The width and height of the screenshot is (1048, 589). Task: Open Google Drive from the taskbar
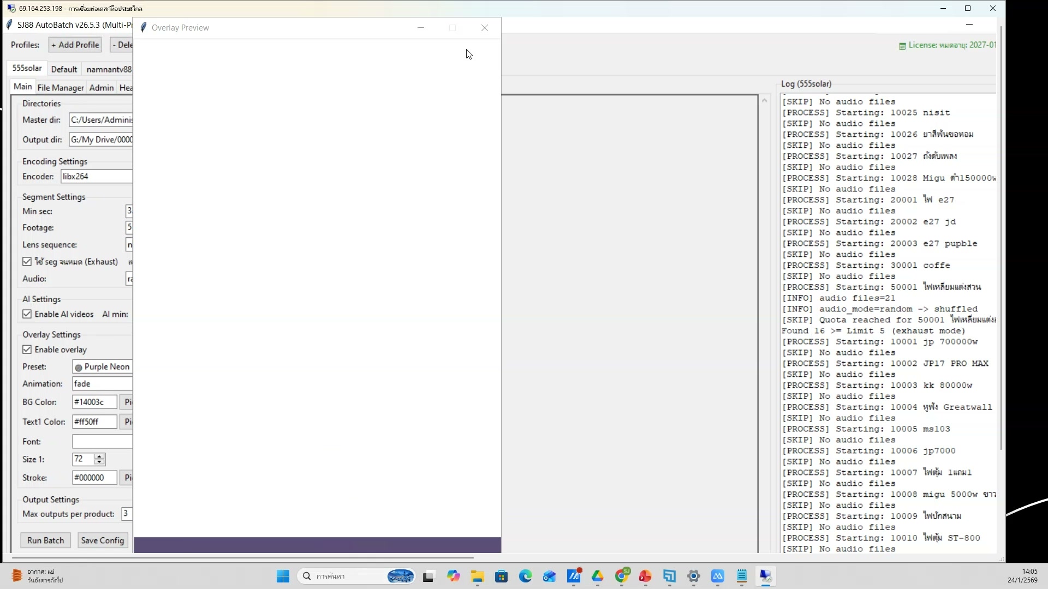[x=598, y=576]
